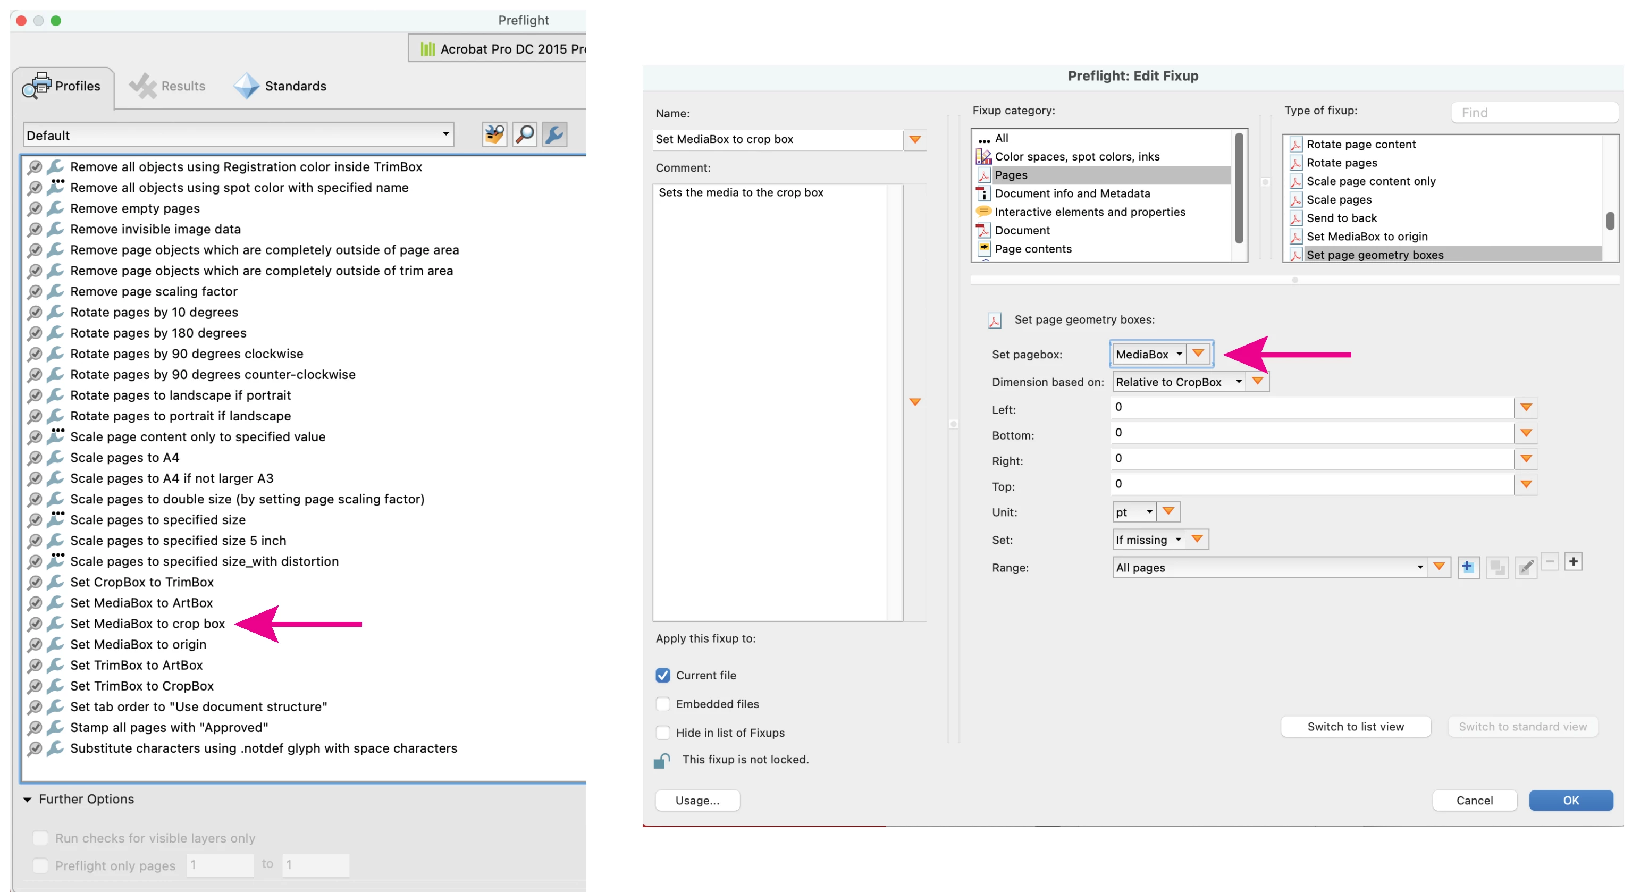Toggle Preflight only pages checkbox
Screen dimensions: 1632x892
(40, 865)
